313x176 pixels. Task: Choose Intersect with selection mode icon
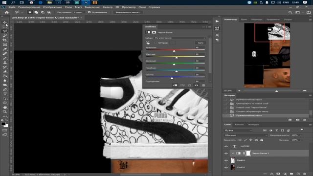(49, 12)
